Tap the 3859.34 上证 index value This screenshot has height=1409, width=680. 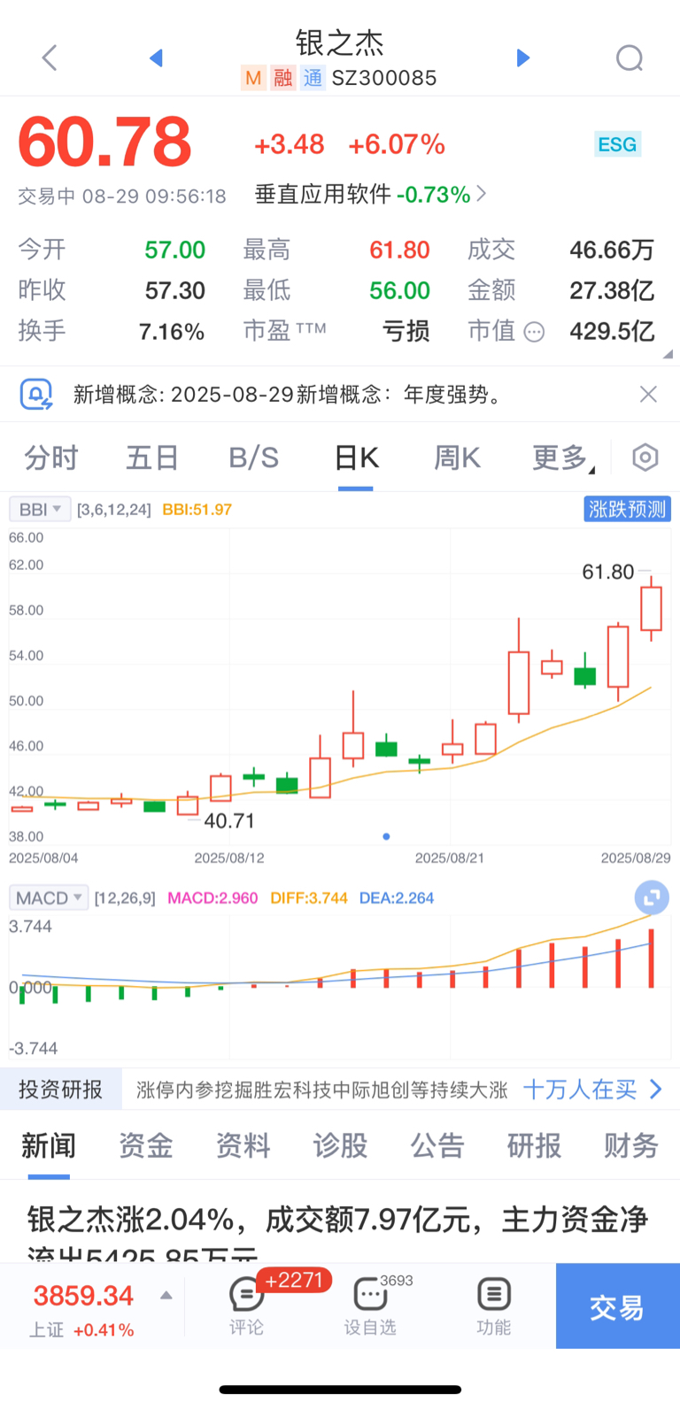[83, 1296]
